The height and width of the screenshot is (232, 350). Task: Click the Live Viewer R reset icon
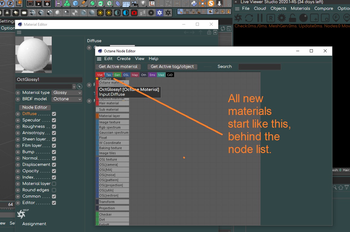[271, 18]
